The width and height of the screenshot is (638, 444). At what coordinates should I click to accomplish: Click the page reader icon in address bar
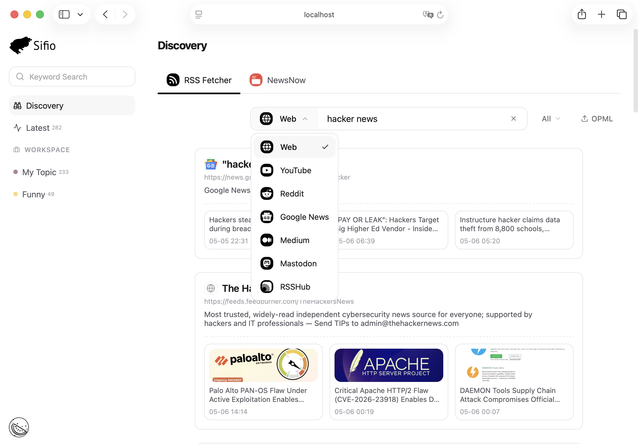[199, 14]
